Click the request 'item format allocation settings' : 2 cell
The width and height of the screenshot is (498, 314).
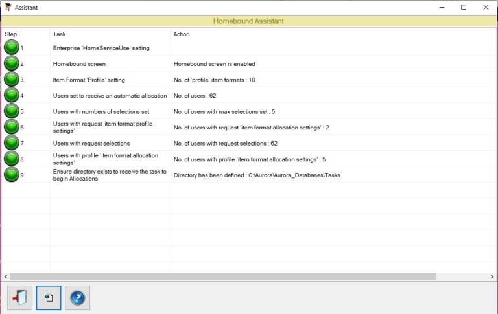click(x=251, y=128)
